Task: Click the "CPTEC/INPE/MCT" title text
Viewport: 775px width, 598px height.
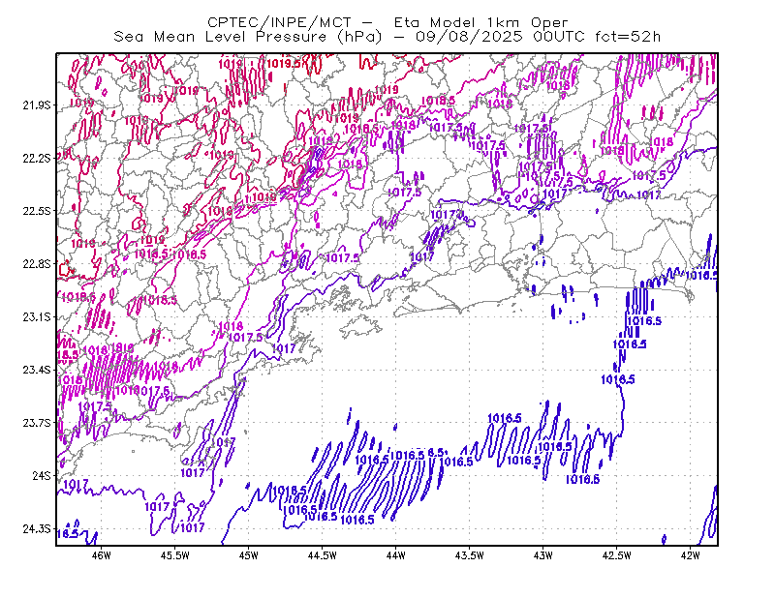Action: [x=279, y=22]
